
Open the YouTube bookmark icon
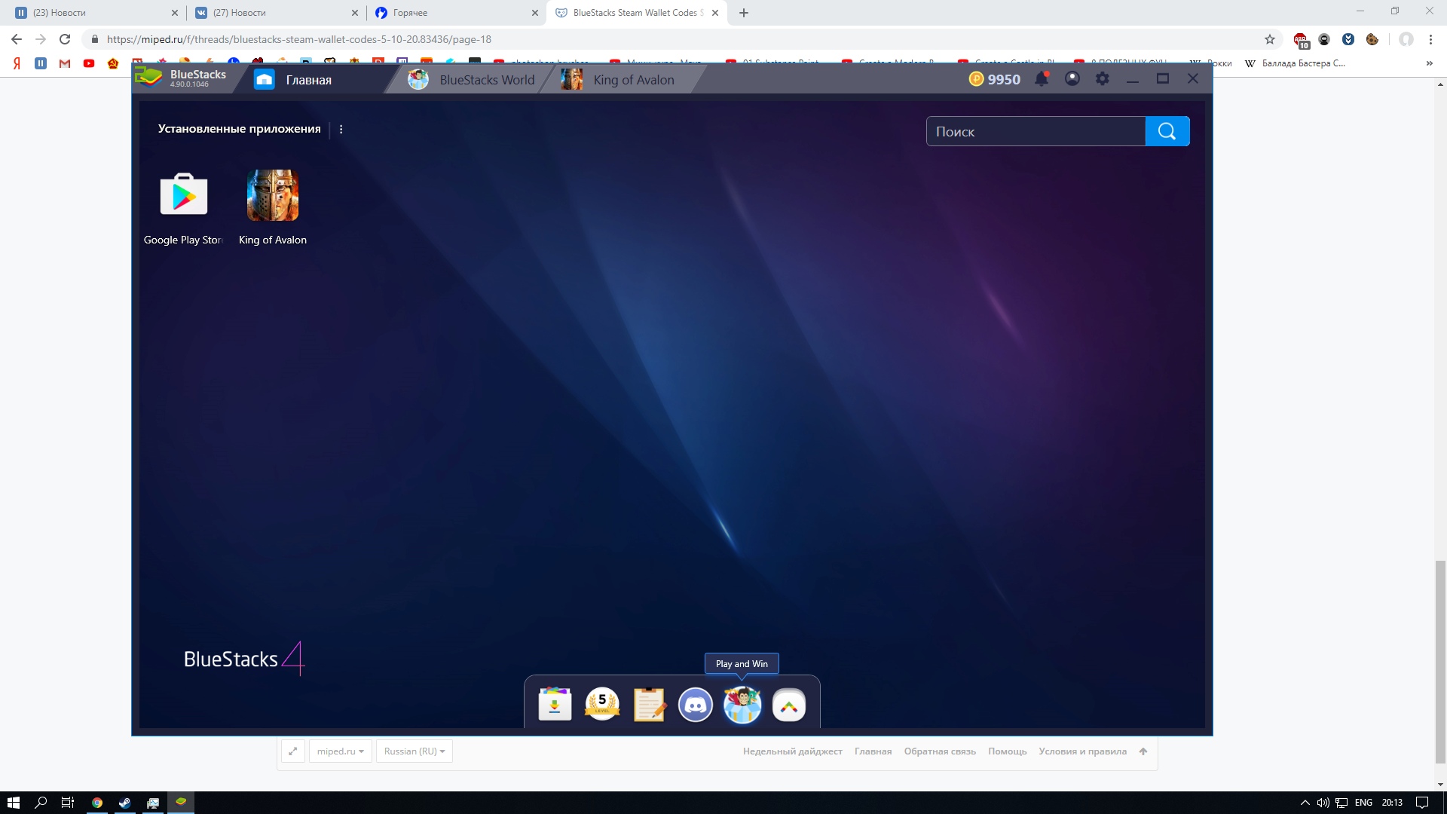point(89,63)
